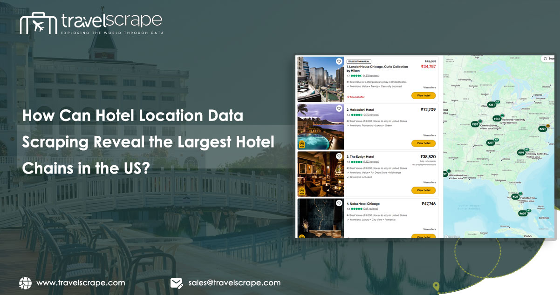Open the search icon on the map
560x295 pixels.
[545, 59]
